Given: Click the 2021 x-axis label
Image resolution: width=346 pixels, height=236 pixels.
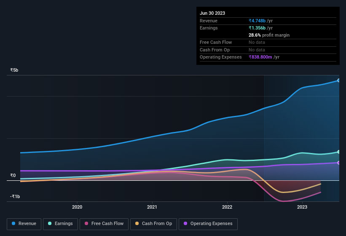Looking at the screenshot, I should click(x=152, y=207).
